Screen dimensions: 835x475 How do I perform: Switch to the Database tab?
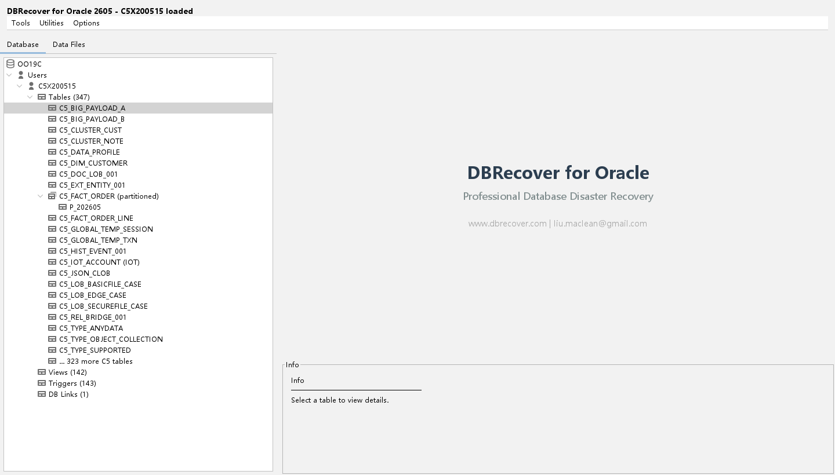point(23,45)
